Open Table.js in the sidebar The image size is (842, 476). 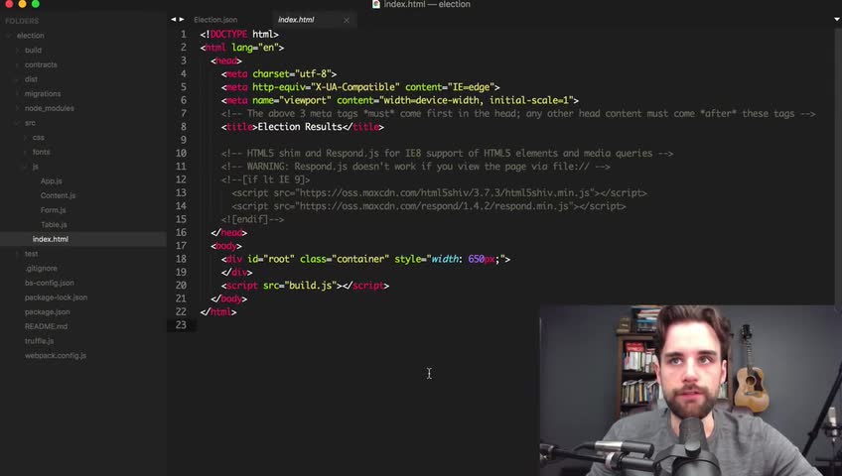click(54, 224)
